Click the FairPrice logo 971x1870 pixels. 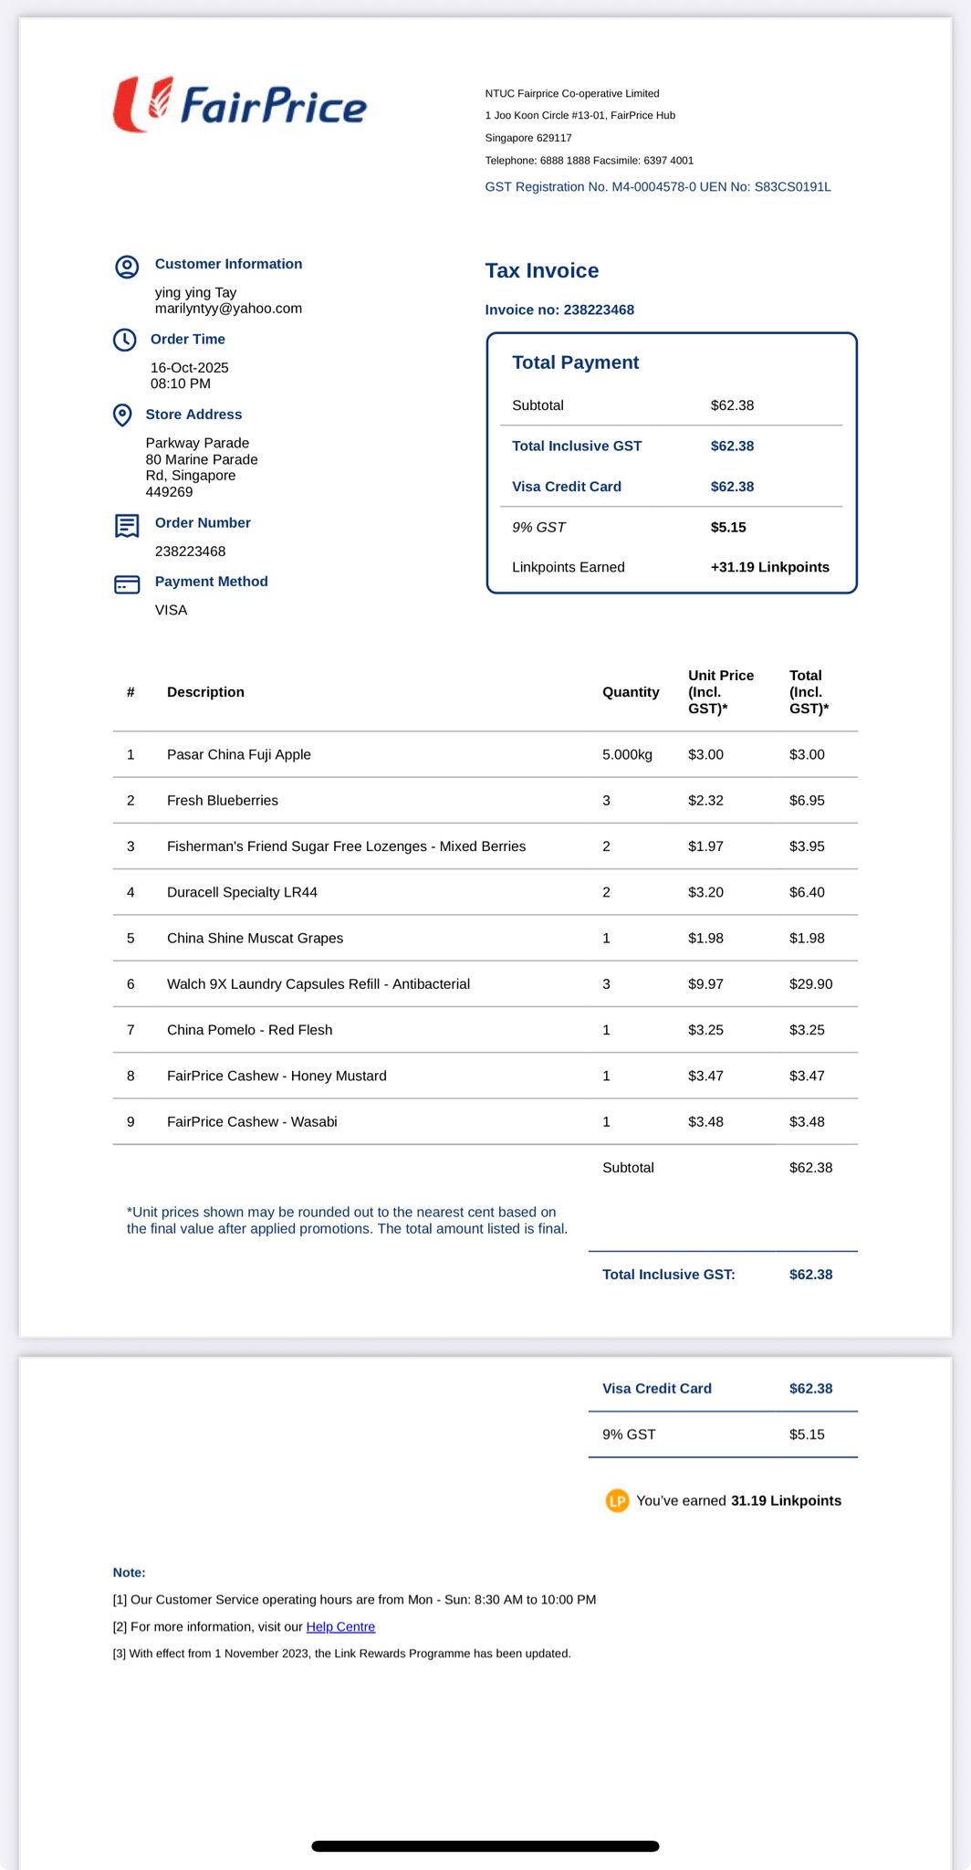[x=240, y=104]
